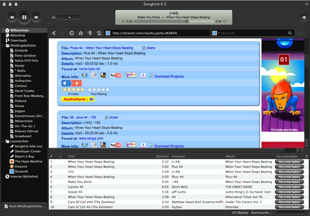310x216 pixels.
Task: Click the SkreemR search input field
Action: pos(254,33)
